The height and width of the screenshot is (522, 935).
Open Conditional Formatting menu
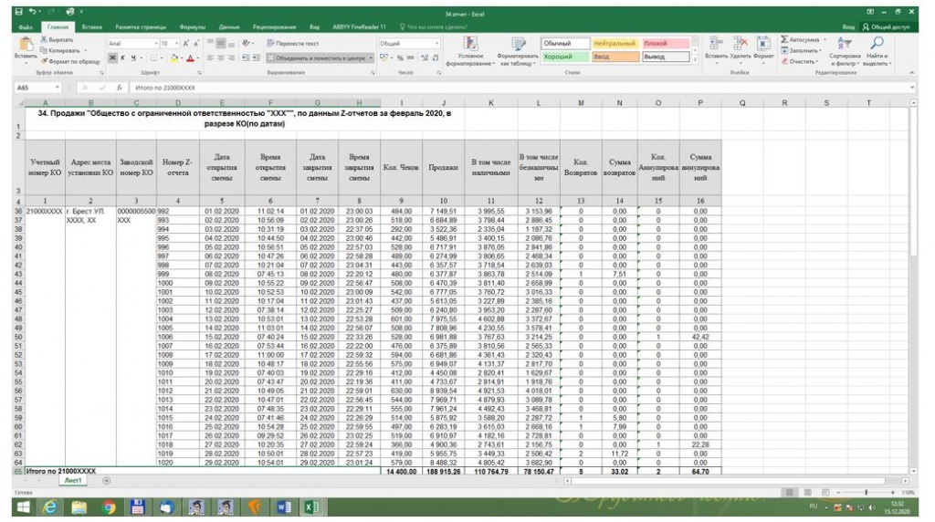coord(470,51)
